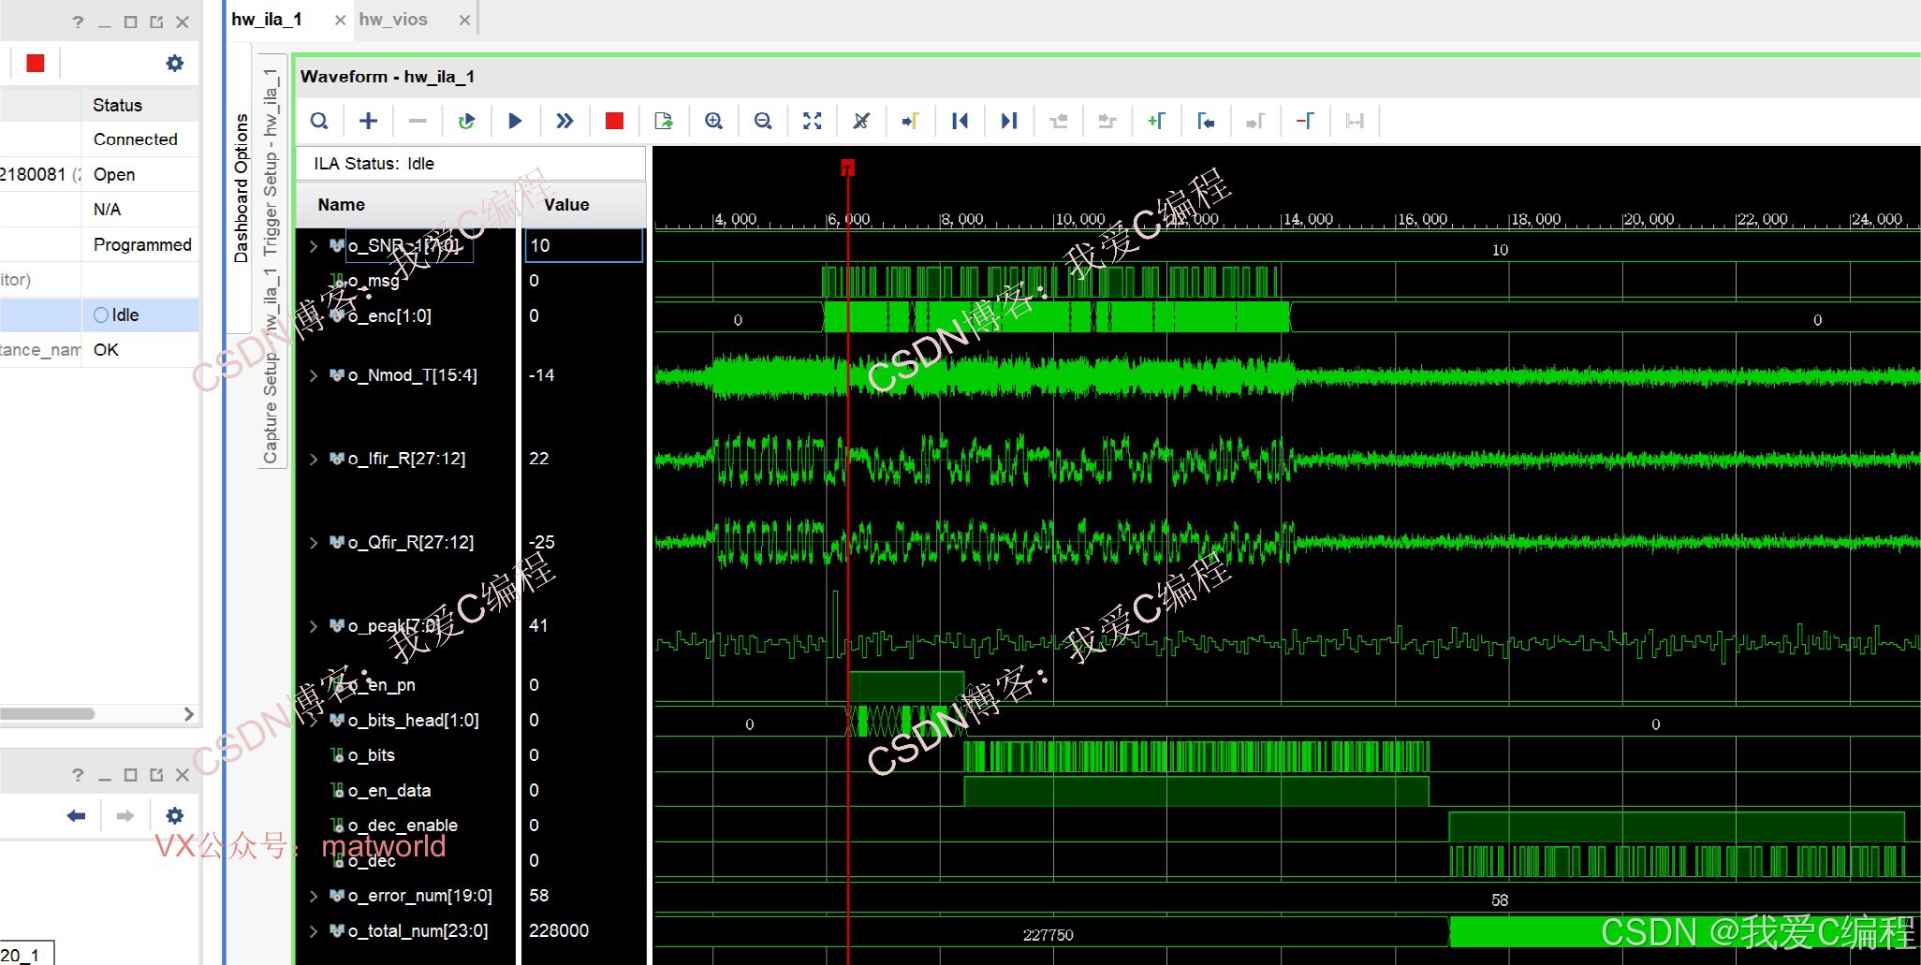Add a probe with the plus icon
This screenshot has width=1921, height=965.
[369, 121]
